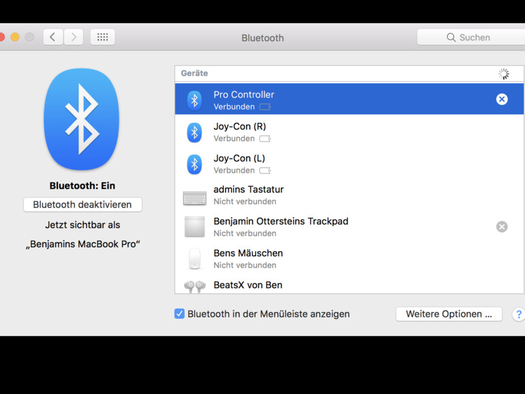The width and height of the screenshot is (525, 394).
Task: Click the trackpad icon of Benjamin Ottersteins Trackpad
Action: point(194,226)
